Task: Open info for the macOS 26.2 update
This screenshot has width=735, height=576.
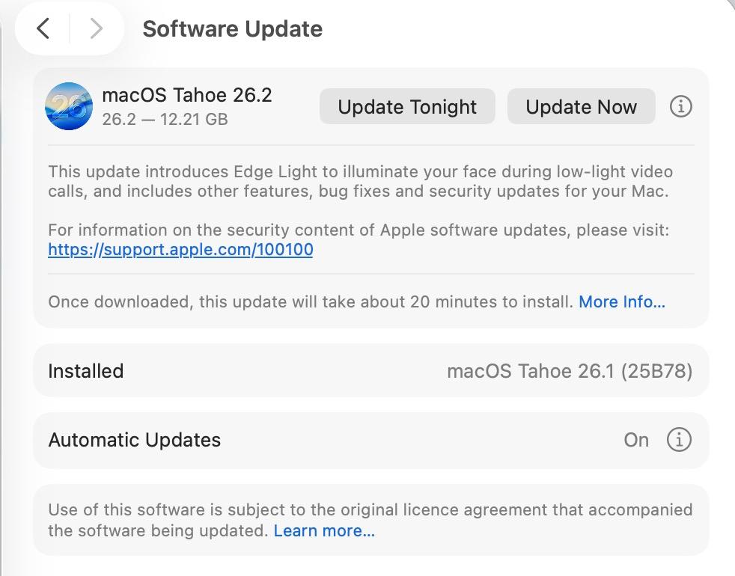Action: (x=680, y=106)
